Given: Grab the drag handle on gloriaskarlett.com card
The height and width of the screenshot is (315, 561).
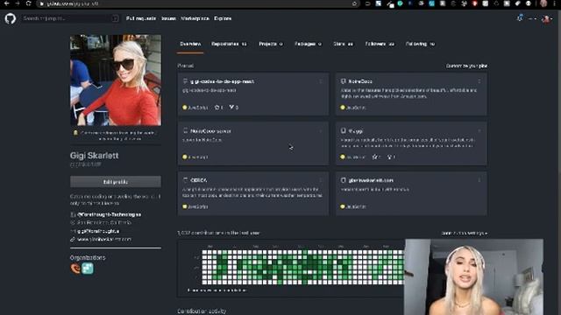Looking at the screenshot, I should pos(479,180).
